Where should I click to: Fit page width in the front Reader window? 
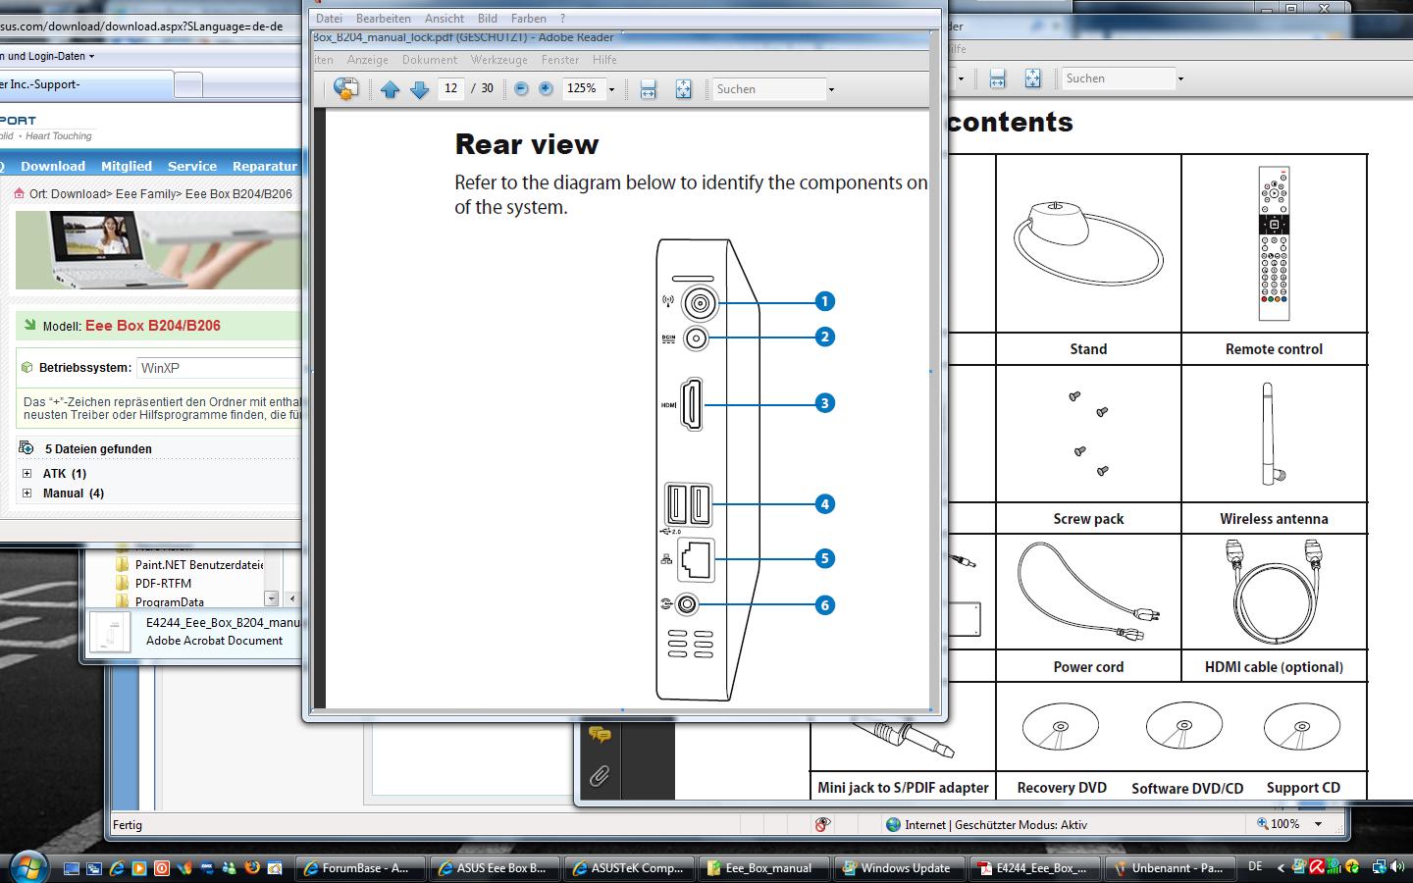pyautogui.click(x=648, y=89)
